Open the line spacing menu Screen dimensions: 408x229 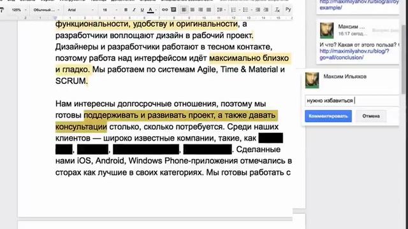pos(221,10)
